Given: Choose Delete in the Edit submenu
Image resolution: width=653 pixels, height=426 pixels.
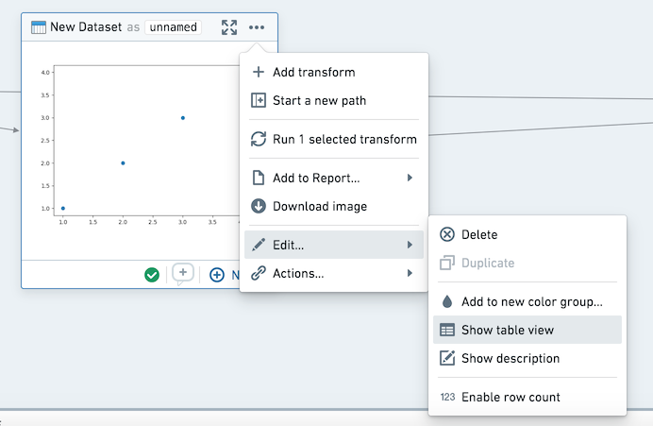Looking at the screenshot, I should coord(527,234).
